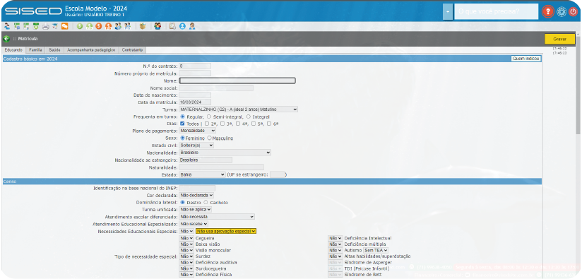The height and width of the screenshot is (279, 582).
Task: Click the green arrow download toolbar icon
Action: pos(36,26)
